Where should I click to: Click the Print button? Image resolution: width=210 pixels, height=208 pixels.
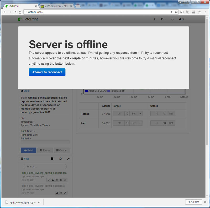28,150
